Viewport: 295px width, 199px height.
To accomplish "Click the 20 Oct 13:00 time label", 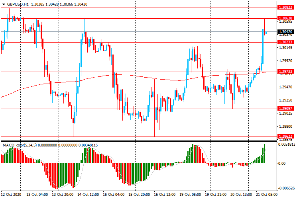I will [x=241, y=195].
